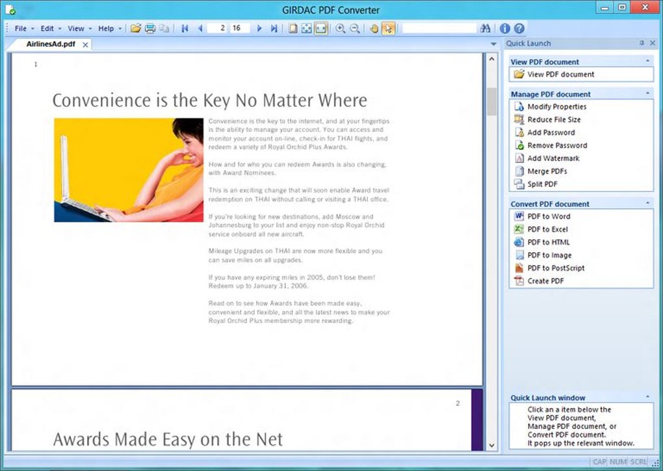
Task: Jump to the last page
Action: pyautogui.click(x=274, y=29)
